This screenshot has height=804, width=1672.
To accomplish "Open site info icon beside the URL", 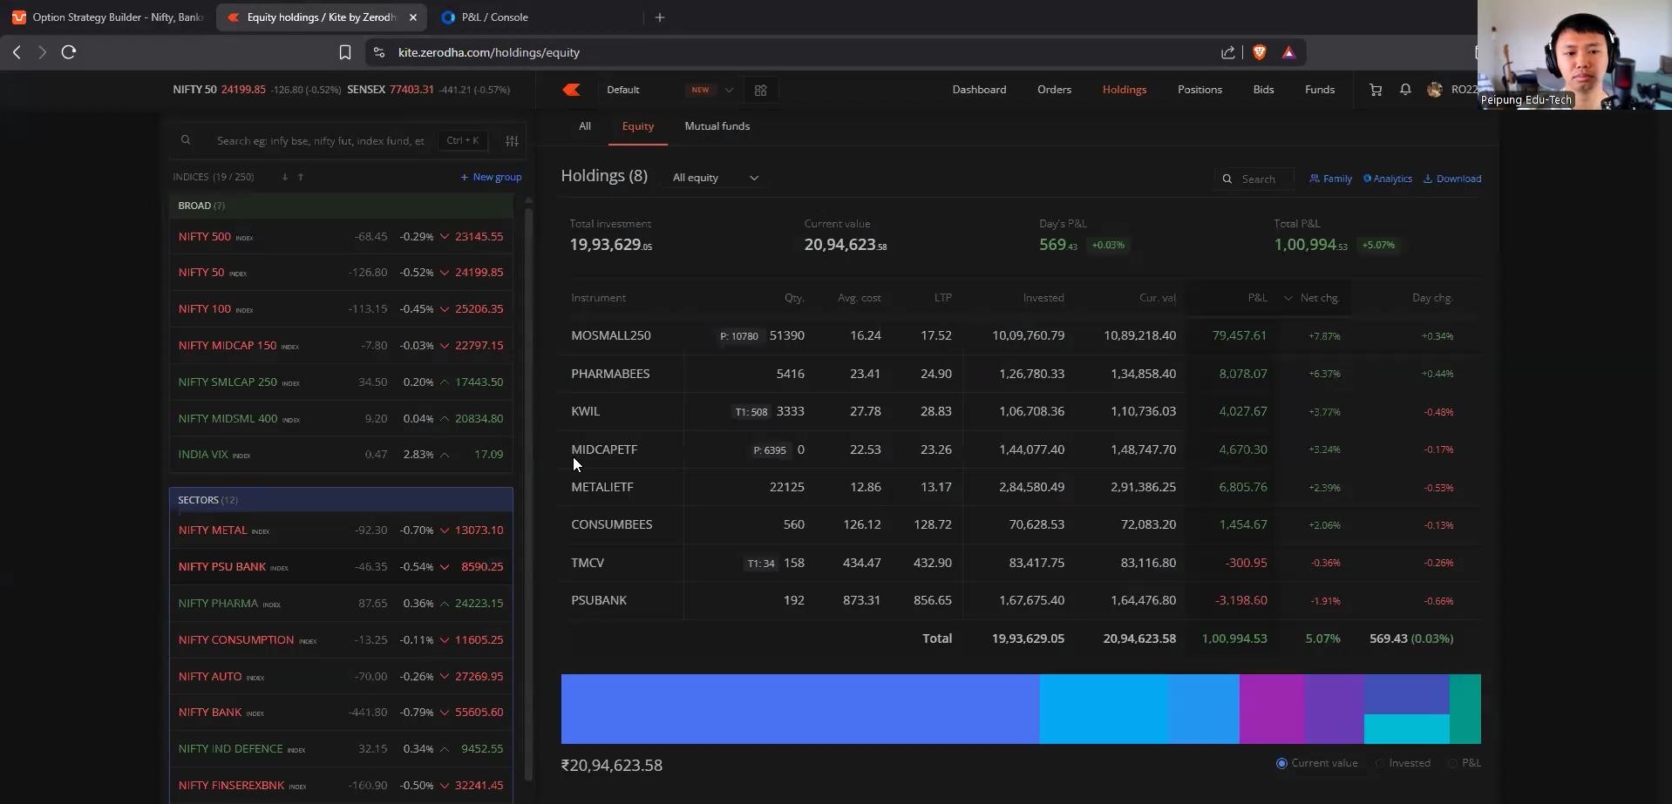I will point(378,52).
